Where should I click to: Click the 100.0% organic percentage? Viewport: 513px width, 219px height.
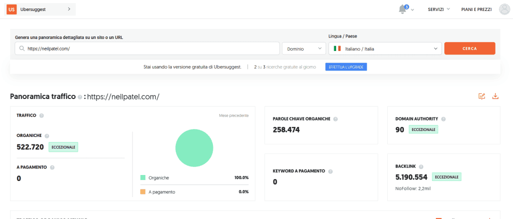241,178
